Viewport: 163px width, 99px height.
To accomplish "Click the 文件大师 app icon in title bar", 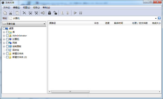I will pyautogui.click(x=3, y=3).
